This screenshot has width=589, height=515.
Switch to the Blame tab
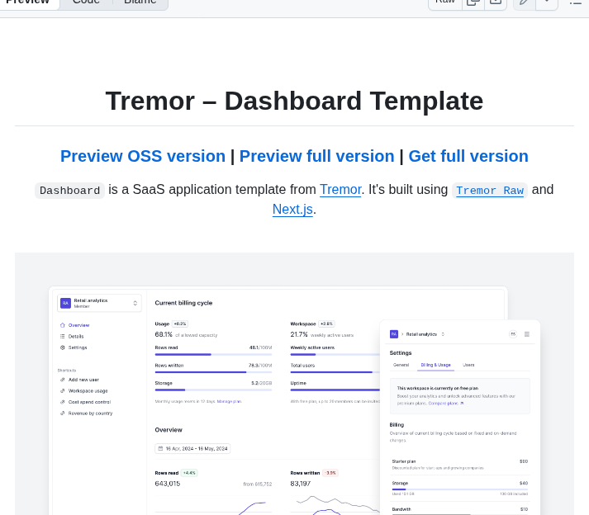click(x=140, y=2)
